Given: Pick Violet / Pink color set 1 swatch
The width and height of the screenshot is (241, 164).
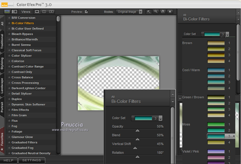Looking at the screenshot, I should coord(216,151).
